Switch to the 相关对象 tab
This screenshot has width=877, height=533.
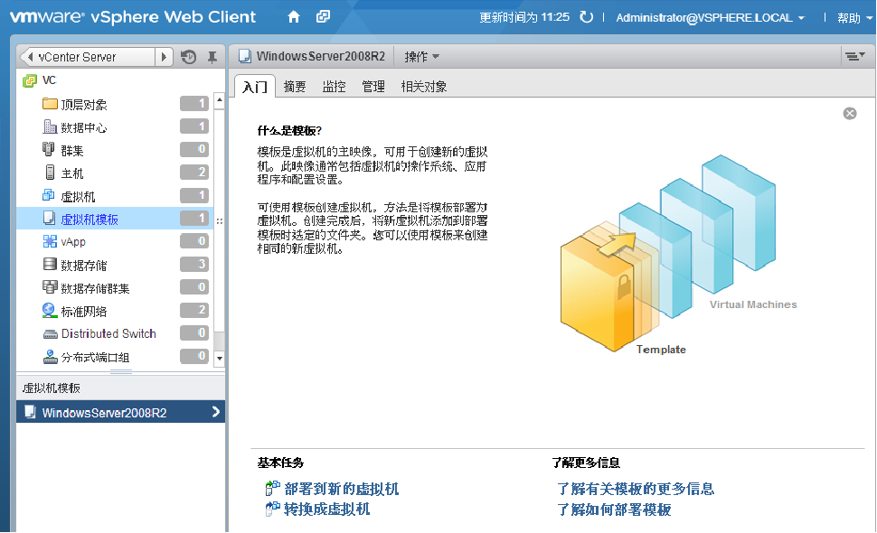[x=424, y=87]
